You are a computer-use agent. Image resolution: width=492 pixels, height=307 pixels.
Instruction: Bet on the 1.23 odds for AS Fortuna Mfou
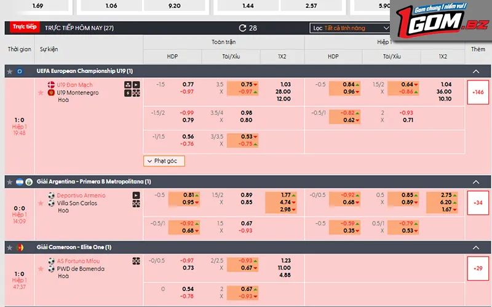click(286, 260)
